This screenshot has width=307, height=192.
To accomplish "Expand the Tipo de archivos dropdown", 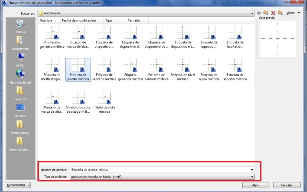I will click(x=252, y=176).
